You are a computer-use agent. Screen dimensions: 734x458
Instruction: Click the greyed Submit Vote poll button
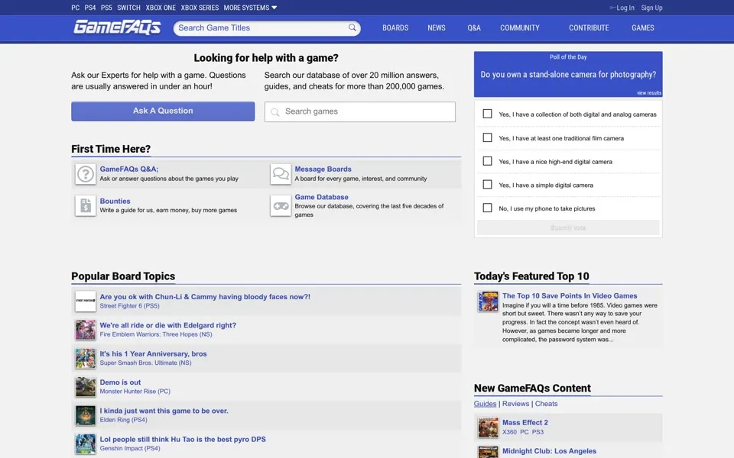tap(568, 227)
